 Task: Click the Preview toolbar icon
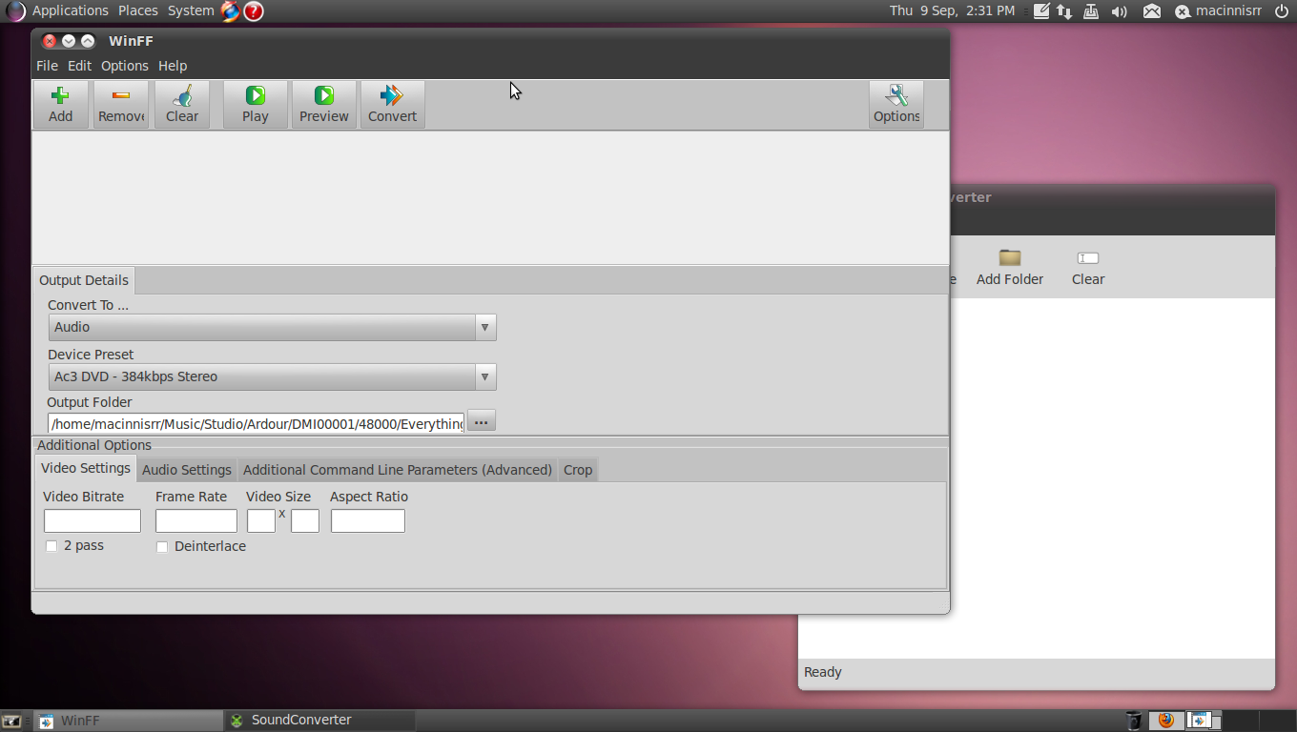coord(324,95)
